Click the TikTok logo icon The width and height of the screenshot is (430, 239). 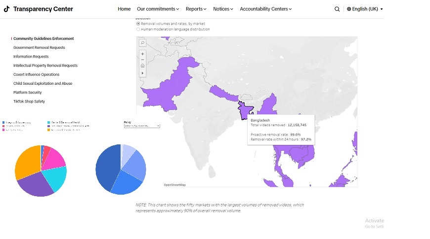6,9
